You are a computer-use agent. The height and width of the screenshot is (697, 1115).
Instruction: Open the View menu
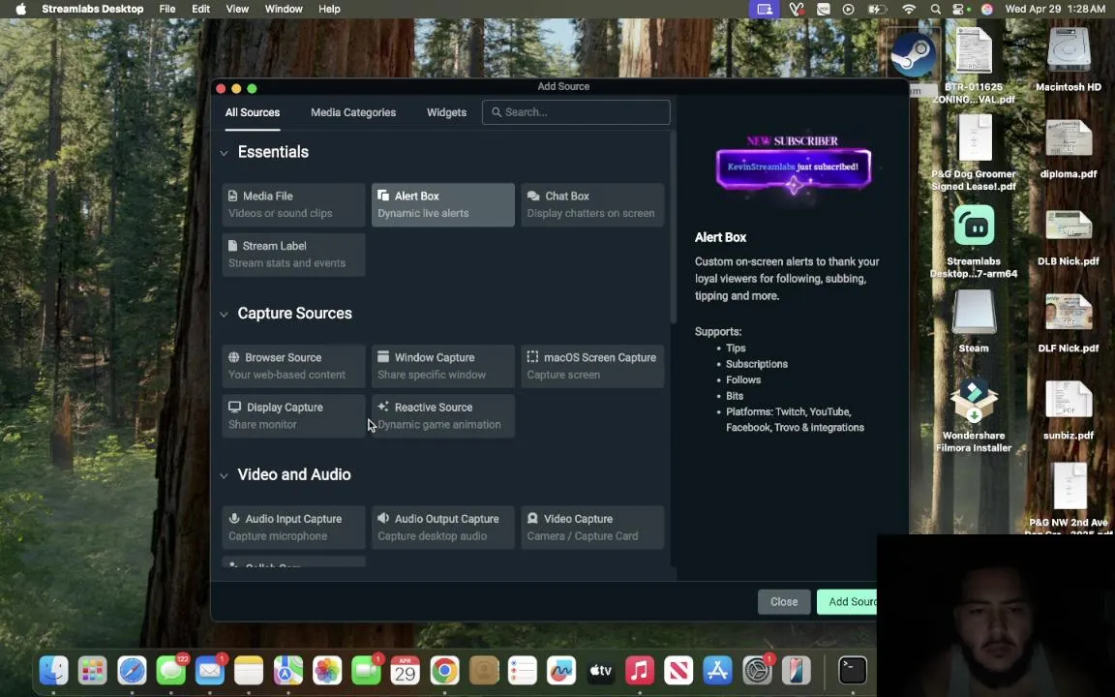tap(237, 10)
